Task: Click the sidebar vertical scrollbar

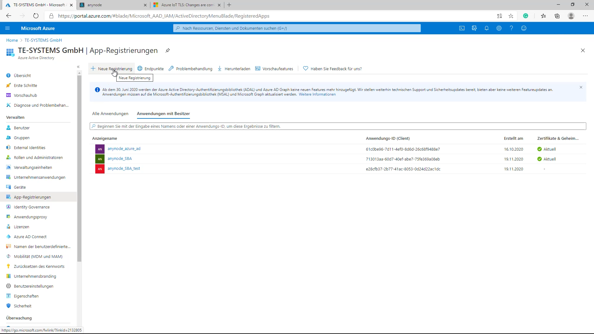Action: tap(80, 169)
